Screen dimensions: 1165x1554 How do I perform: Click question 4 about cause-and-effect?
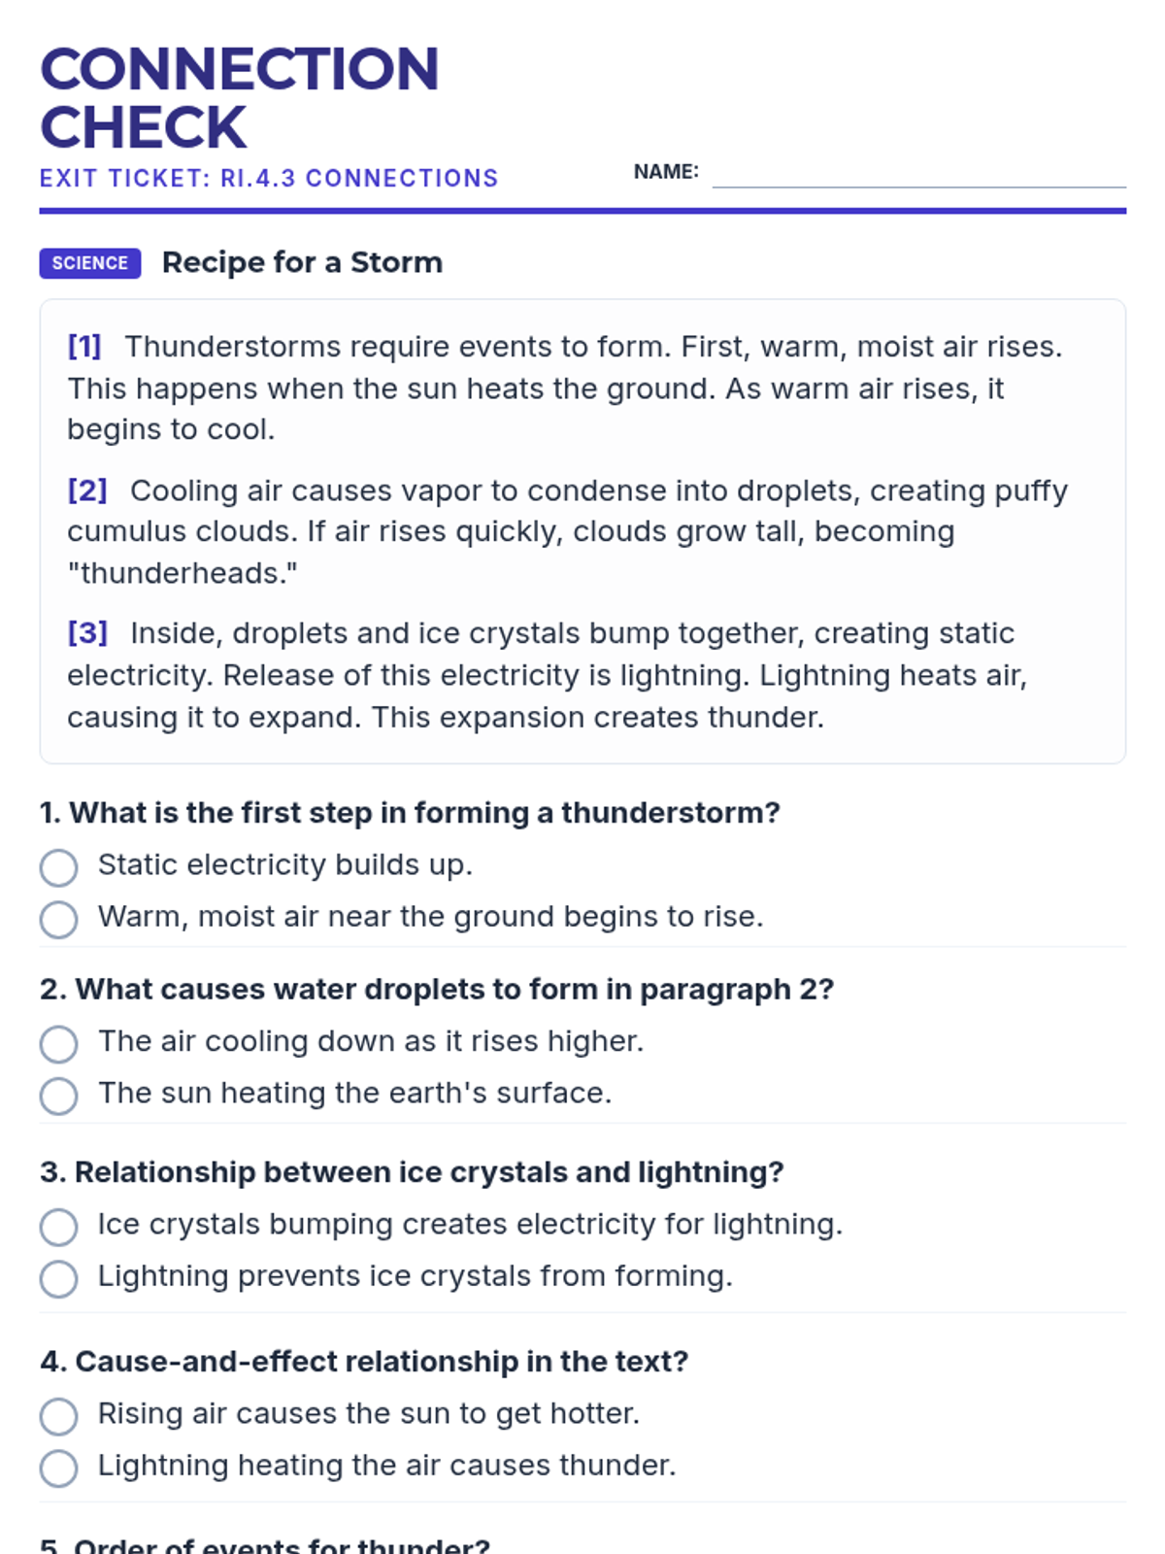coord(364,1361)
